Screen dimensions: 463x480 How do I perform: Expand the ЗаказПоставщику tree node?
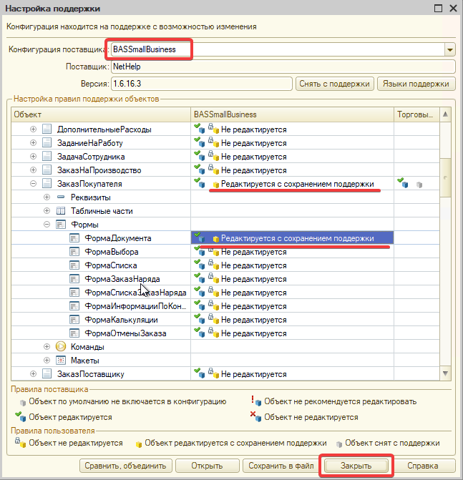click(33, 374)
